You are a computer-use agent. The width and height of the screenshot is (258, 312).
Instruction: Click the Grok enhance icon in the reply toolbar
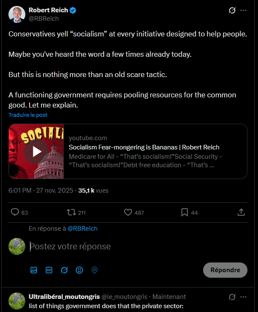click(x=64, y=270)
